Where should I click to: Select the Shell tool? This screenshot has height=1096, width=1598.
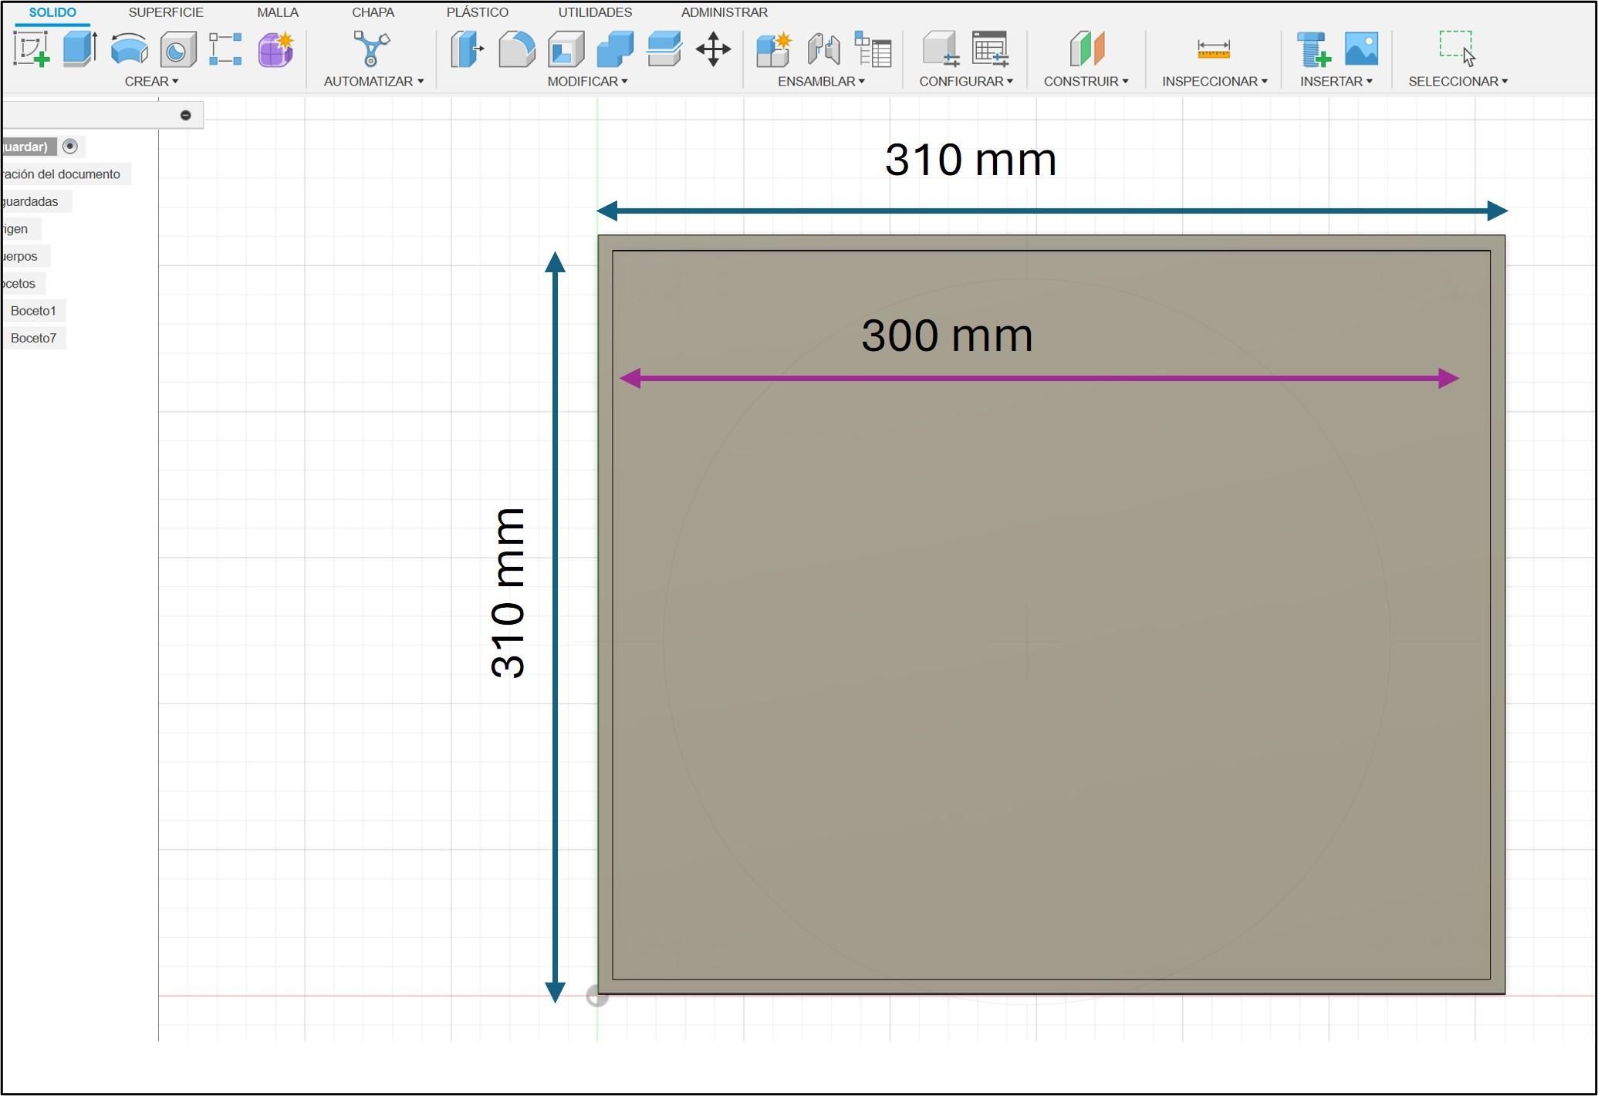click(x=566, y=49)
